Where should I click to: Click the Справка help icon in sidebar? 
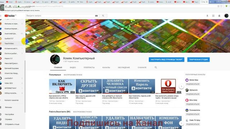[1, 119]
